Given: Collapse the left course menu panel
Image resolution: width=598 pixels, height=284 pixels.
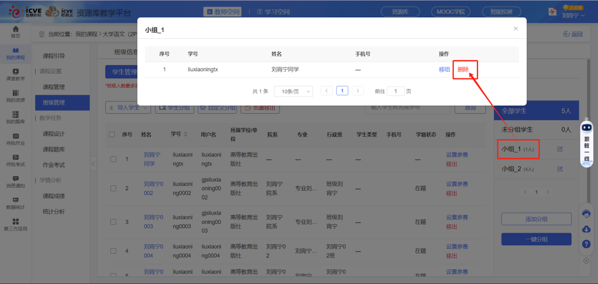Looking at the screenshot, I should point(93,163).
